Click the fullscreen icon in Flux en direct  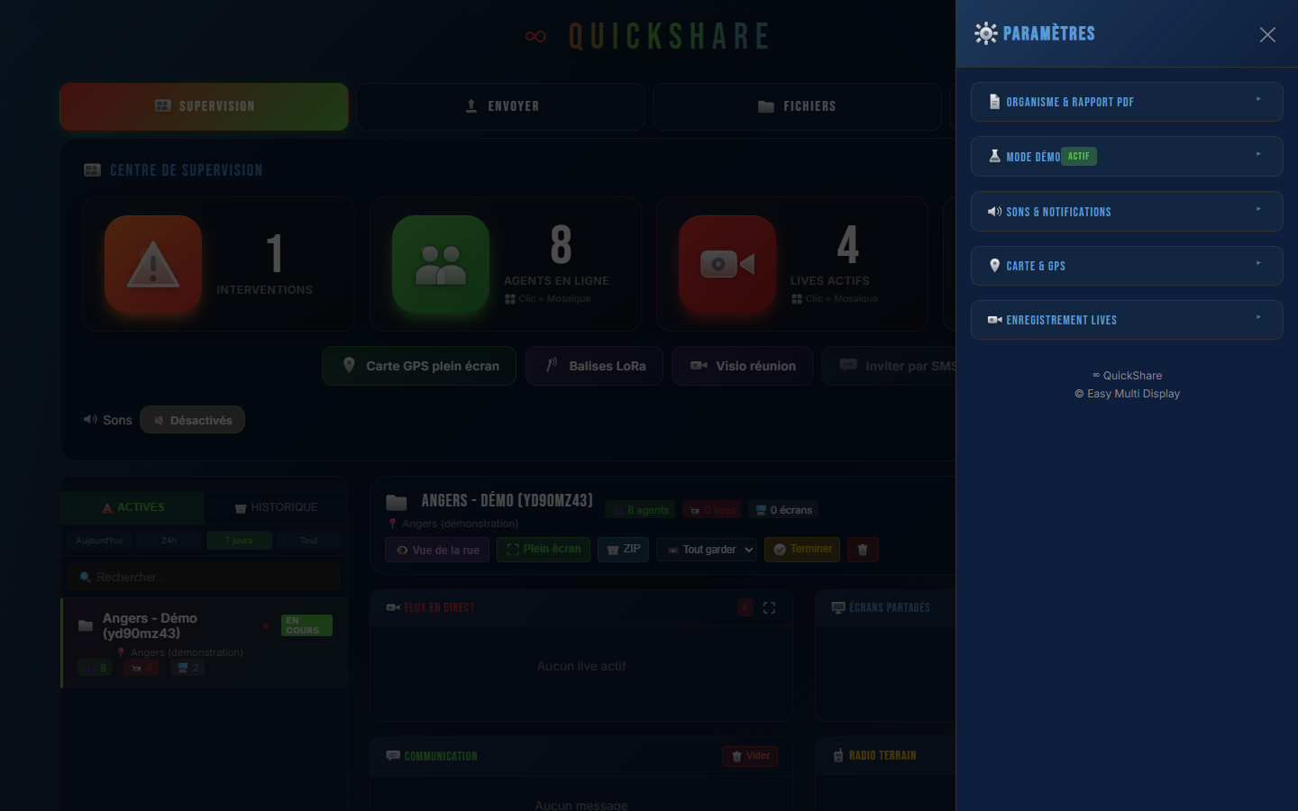tap(769, 608)
